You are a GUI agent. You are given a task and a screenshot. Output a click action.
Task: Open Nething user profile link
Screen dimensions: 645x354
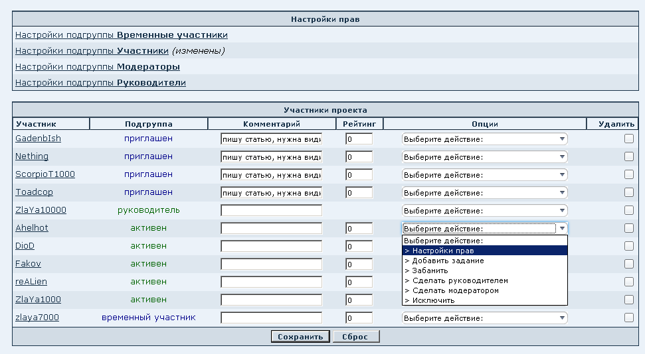pos(32,156)
